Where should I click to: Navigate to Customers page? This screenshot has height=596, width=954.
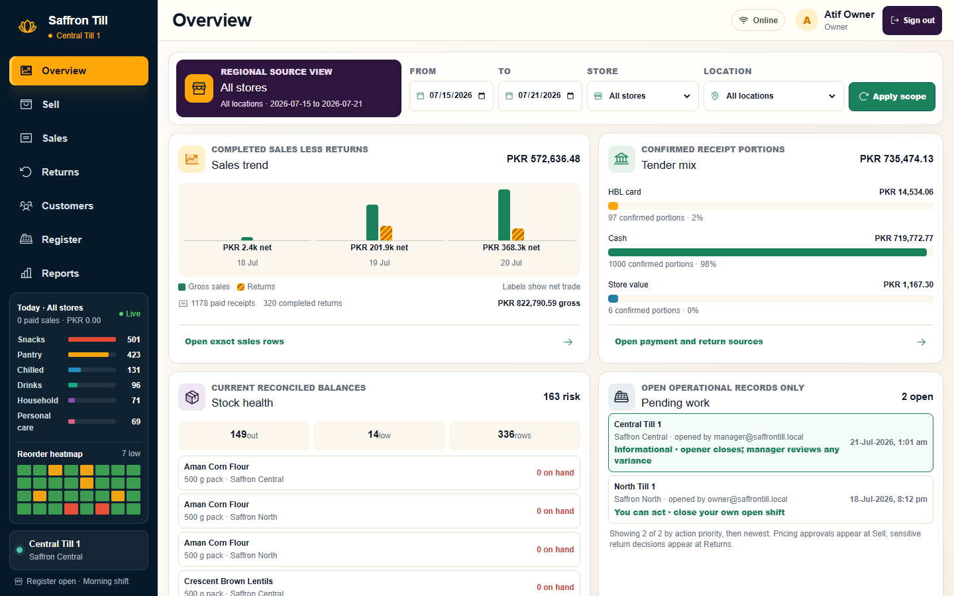pyautogui.click(x=79, y=206)
